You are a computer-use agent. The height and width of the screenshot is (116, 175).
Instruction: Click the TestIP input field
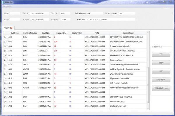pyautogui.click(x=39, y=13)
